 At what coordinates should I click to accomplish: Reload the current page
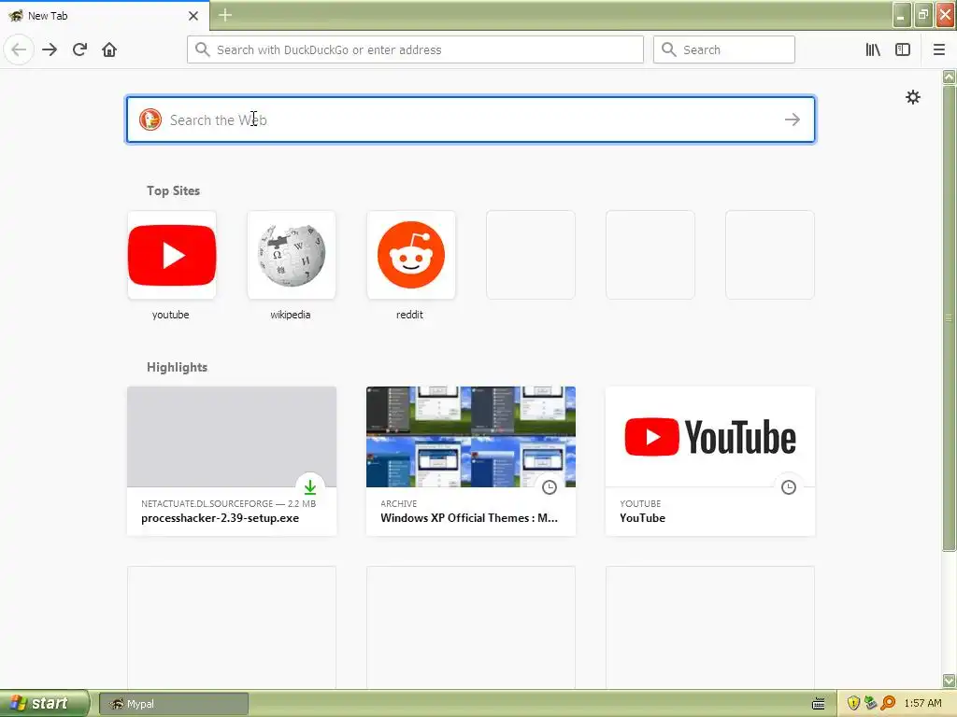coord(79,49)
